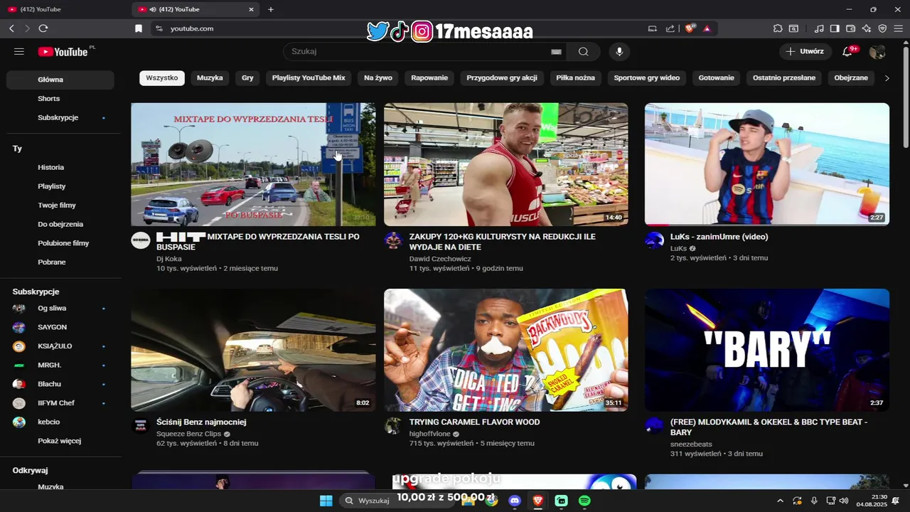This screenshot has height=512, width=910.
Task: Open Główna in the sidebar
Action: (x=60, y=80)
